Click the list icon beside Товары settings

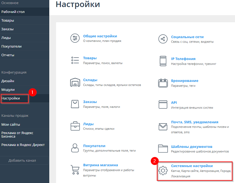tap(75, 60)
